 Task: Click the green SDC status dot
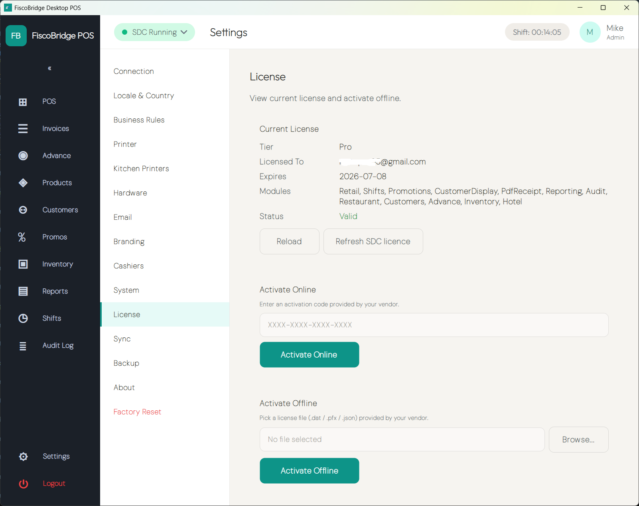124,32
